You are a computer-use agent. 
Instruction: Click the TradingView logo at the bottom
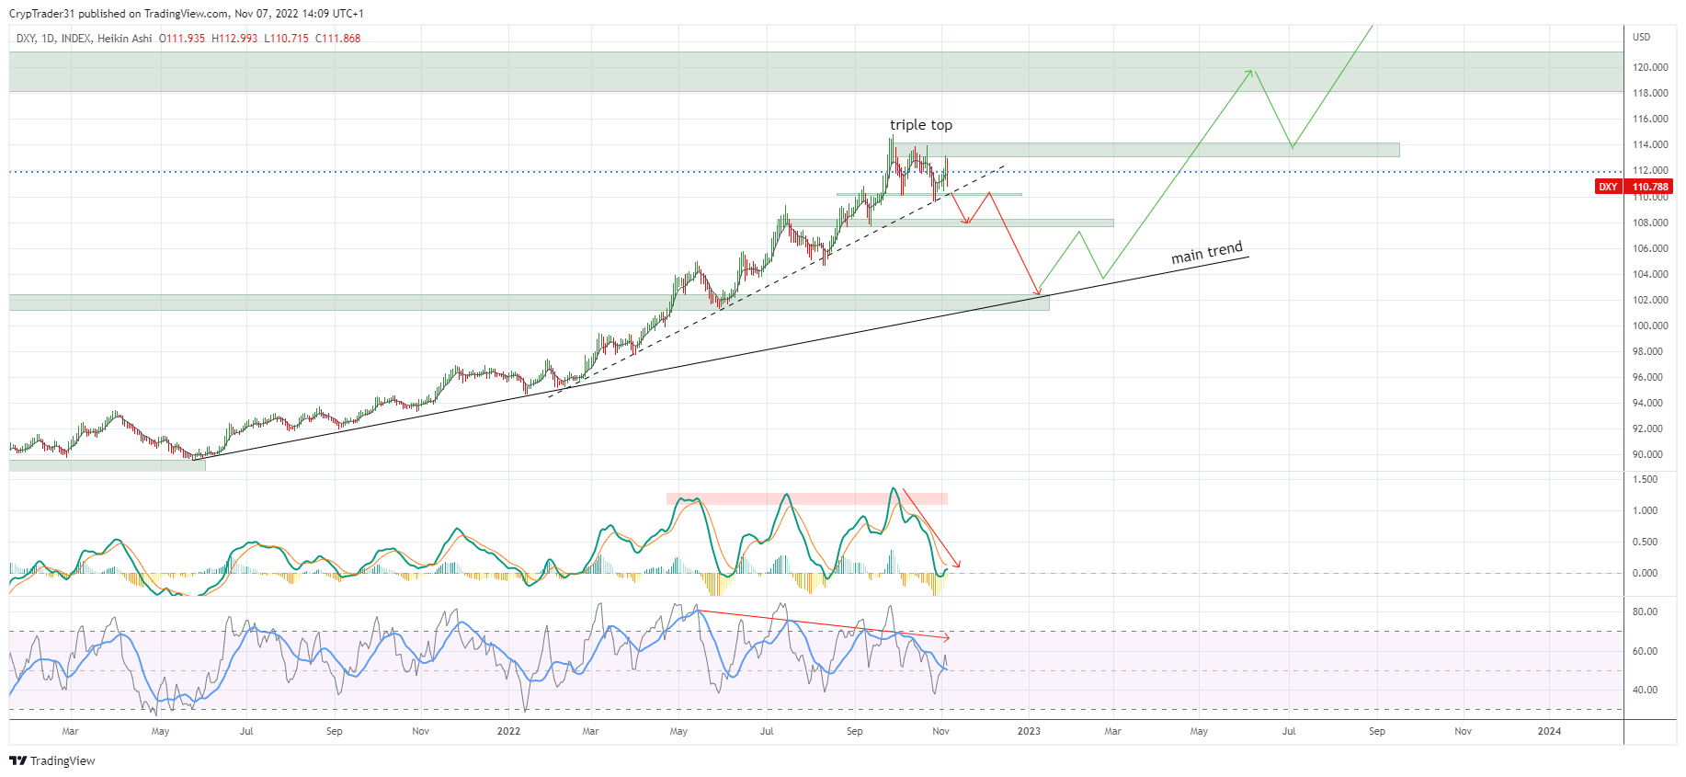(x=52, y=760)
